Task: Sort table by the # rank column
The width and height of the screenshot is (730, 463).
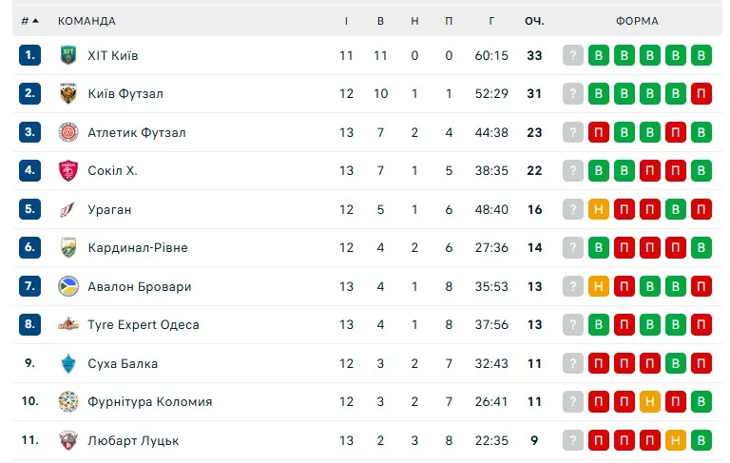Action: 29,21
